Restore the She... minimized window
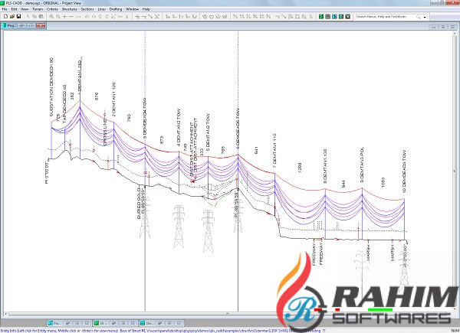The image size is (460, 333). click(160, 323)
